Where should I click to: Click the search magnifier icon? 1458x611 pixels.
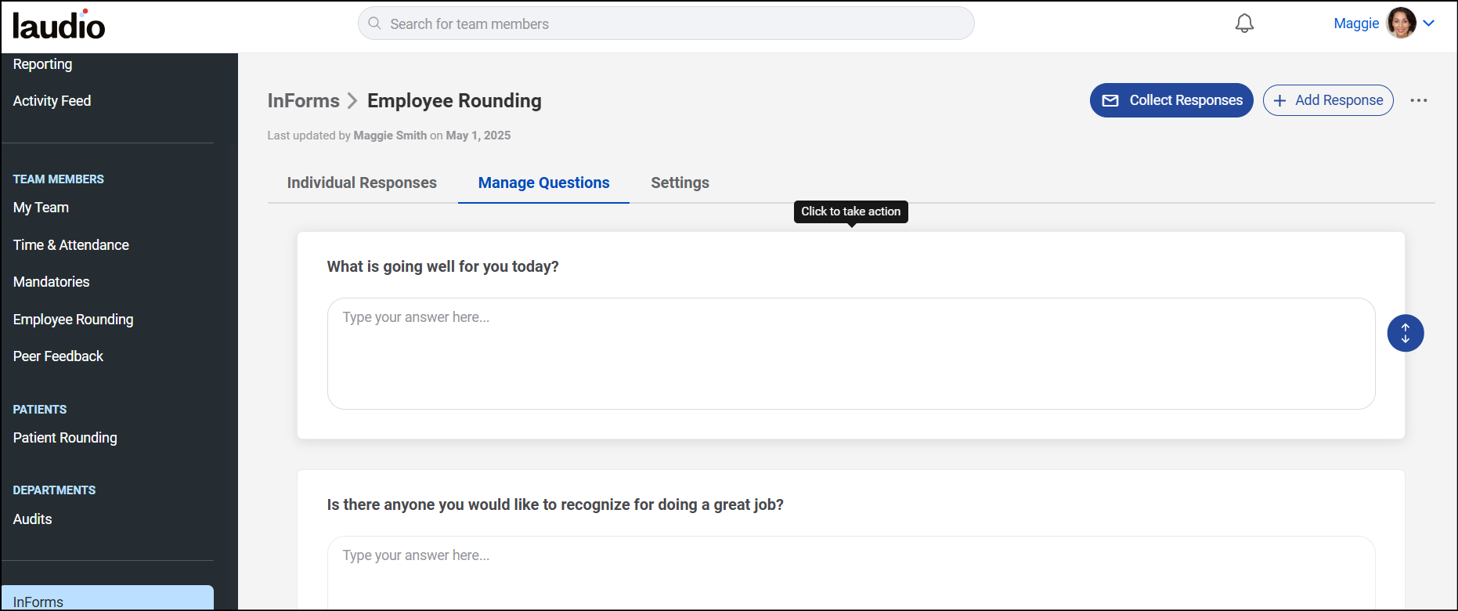(375, 23)
